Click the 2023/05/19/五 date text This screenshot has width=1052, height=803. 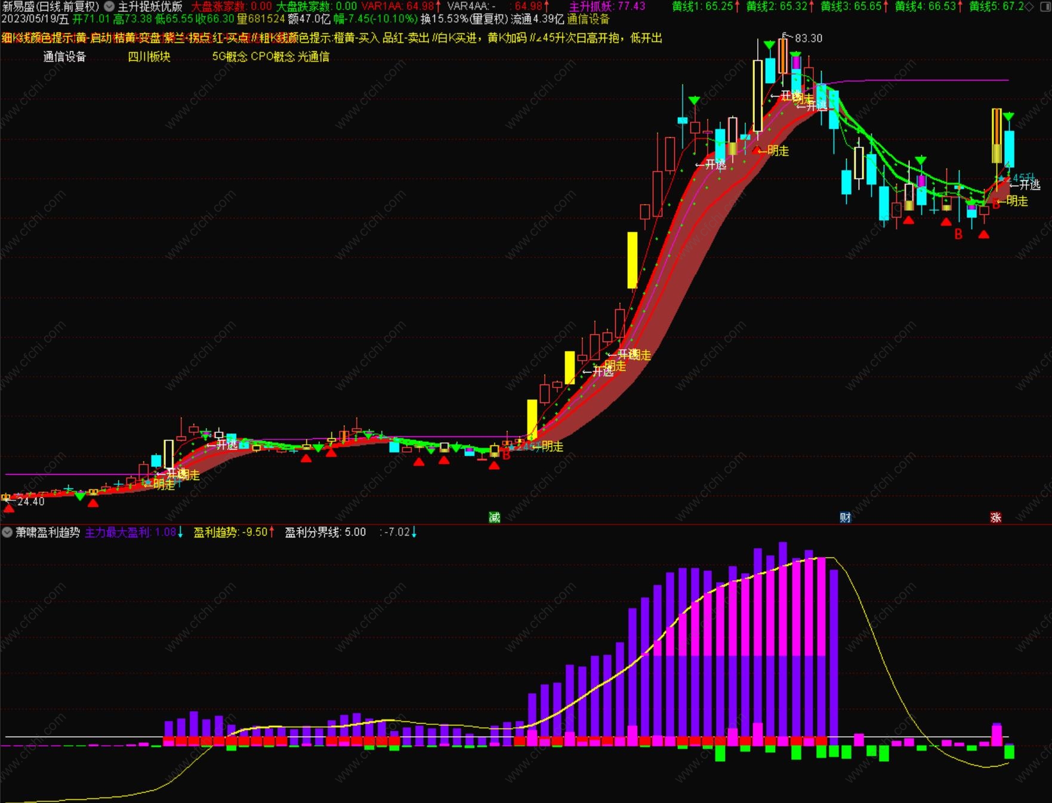click(x=35, y=19)
